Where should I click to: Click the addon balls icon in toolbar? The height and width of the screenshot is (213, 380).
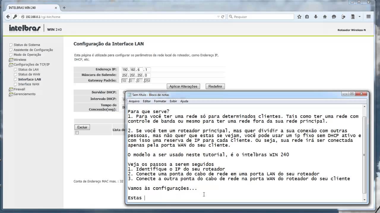343,17
